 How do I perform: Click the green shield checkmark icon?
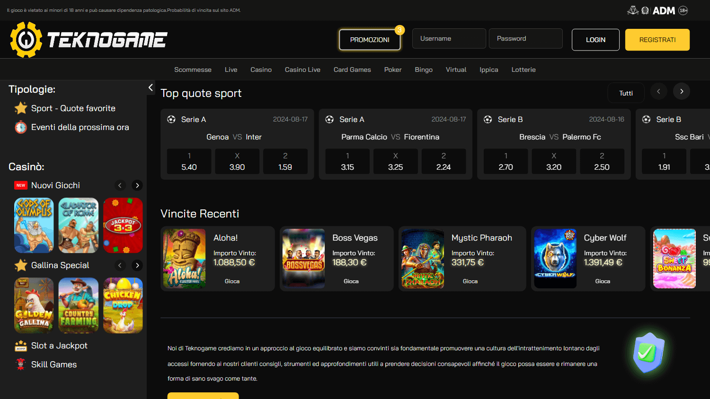pyautogui.click(x=649, y=352)
